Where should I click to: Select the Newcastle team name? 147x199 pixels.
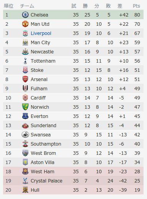point(42,52)
